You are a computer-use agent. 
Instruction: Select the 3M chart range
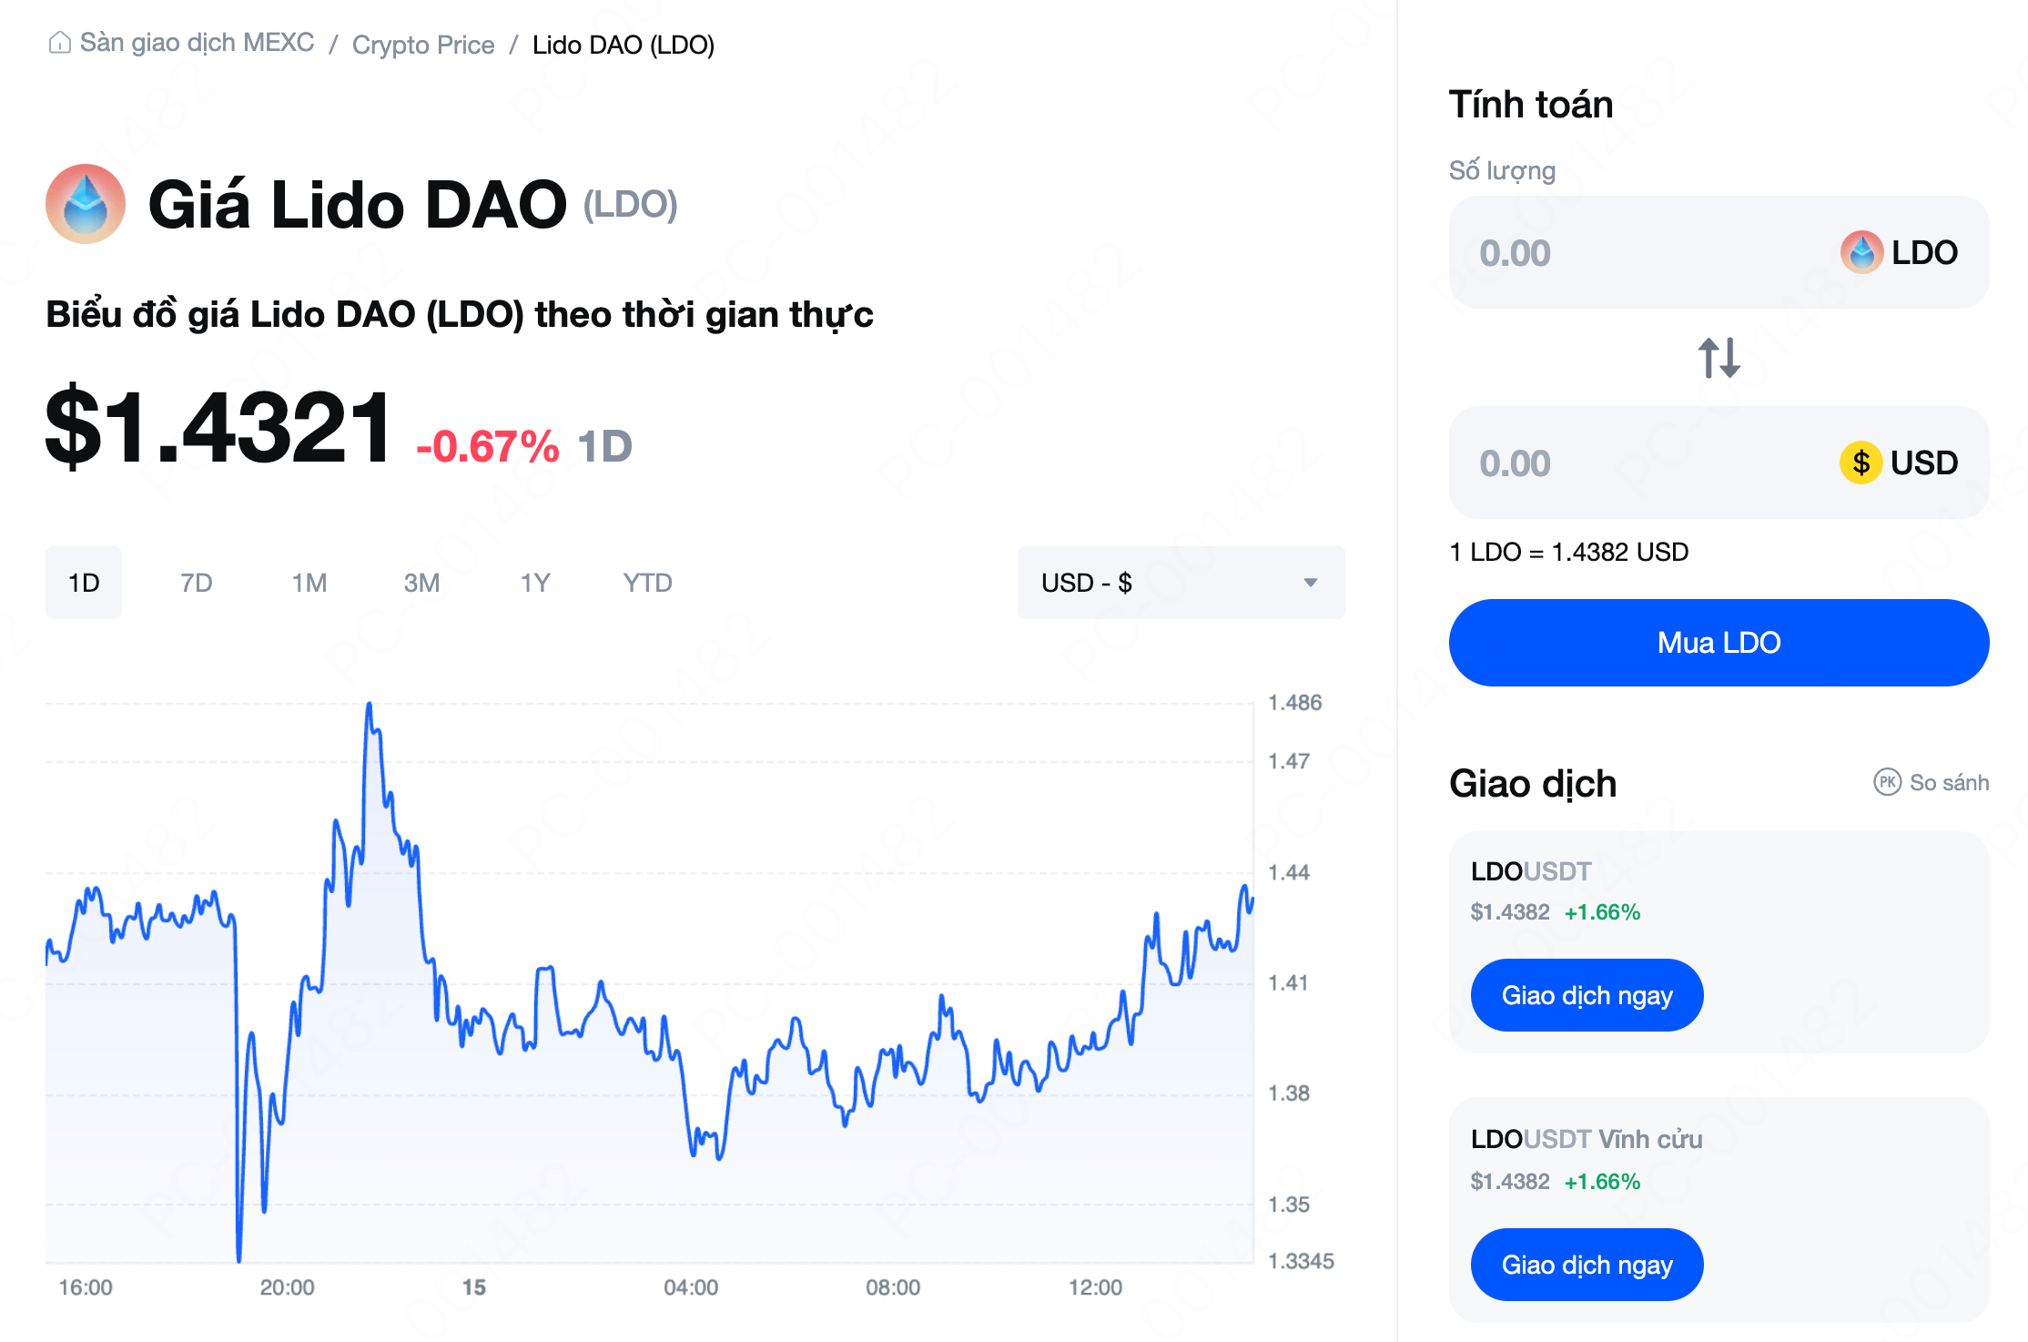click(421, 583)
